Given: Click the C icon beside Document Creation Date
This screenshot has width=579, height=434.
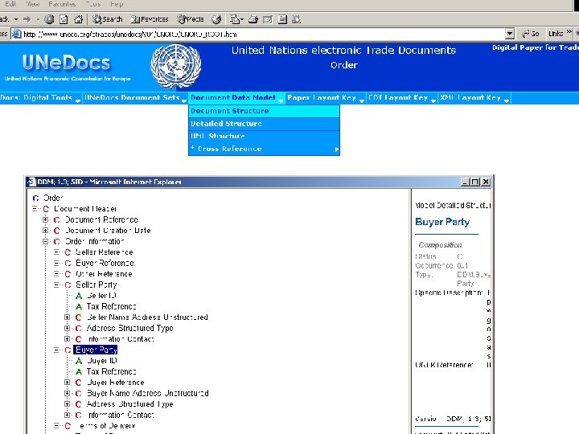Looking at the screenshot, I should pyautogui.click(x=57, y=231).
